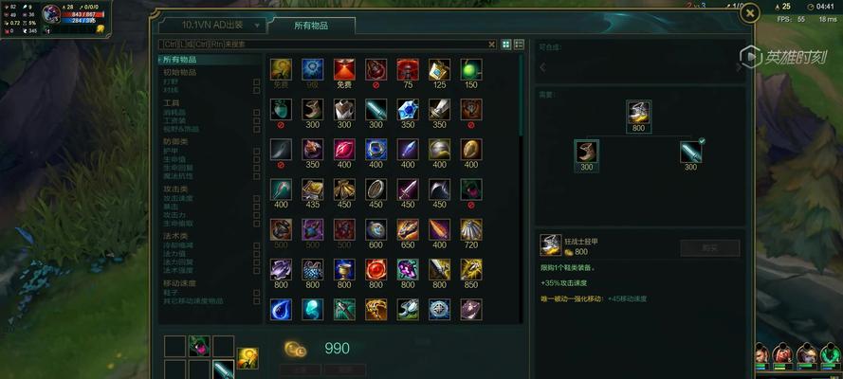Select the Ruby Crystal item priced 400

[344, 150]
